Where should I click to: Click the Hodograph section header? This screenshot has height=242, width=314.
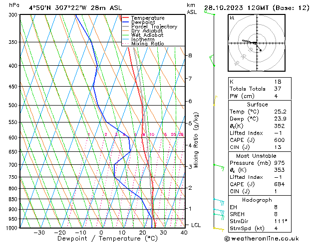click(x=257, y=200)
